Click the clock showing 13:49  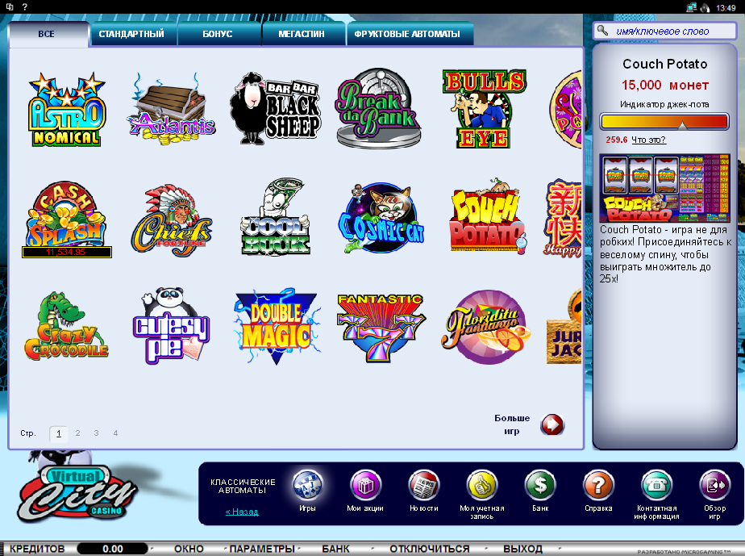tap(726, 7)
